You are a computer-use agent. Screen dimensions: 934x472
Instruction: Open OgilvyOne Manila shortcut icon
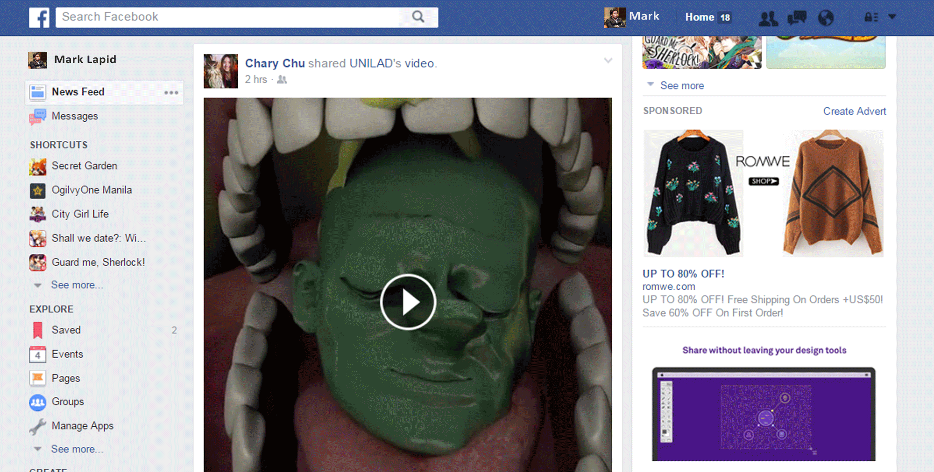tap(38, 190)
